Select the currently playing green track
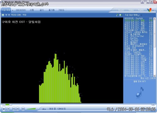Viewport: 157px width, 113px height. pyautogui.click(x=138, y=20)
